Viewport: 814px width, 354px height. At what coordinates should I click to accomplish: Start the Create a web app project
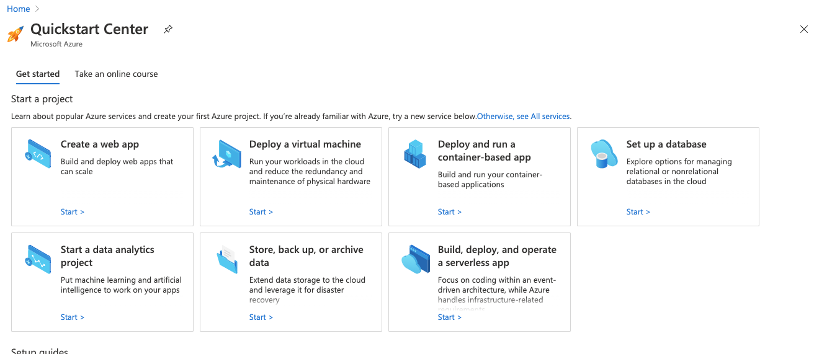point(72,212)
